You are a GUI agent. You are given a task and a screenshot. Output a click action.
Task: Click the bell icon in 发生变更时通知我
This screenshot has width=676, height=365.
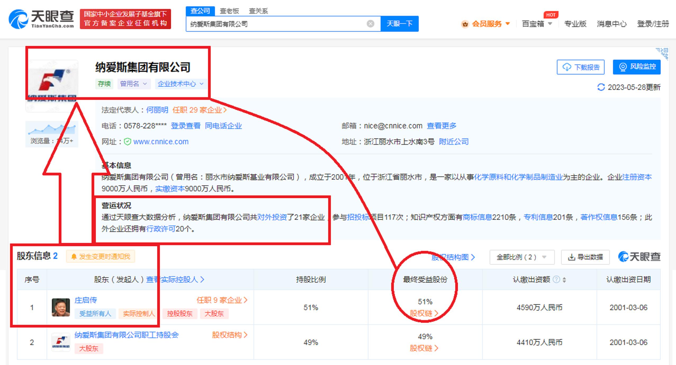click(74, 256)
